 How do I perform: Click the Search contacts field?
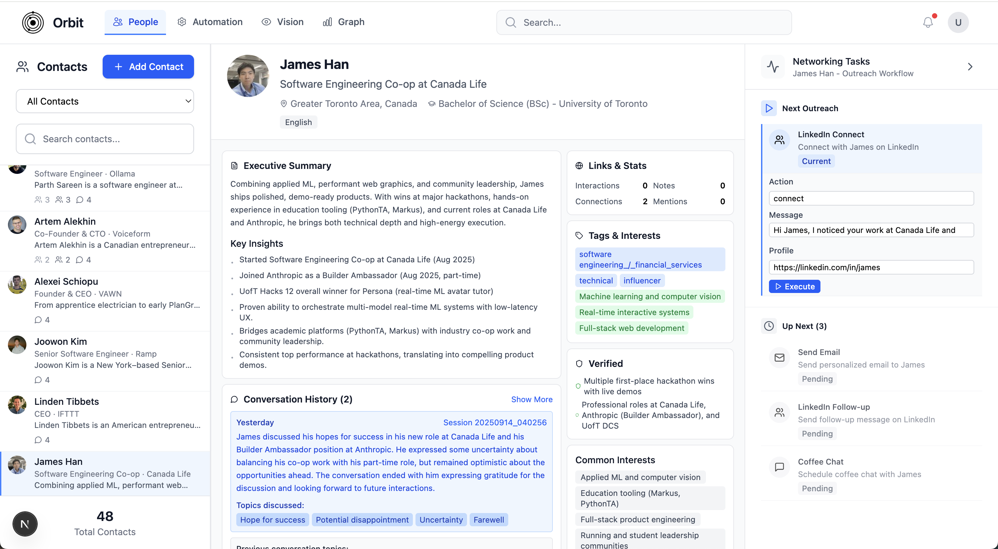tap(105, 139)
